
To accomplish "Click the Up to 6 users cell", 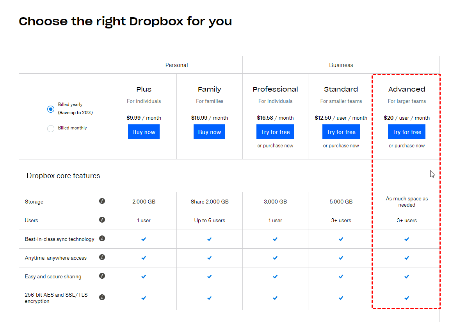I will click(209, 221).
